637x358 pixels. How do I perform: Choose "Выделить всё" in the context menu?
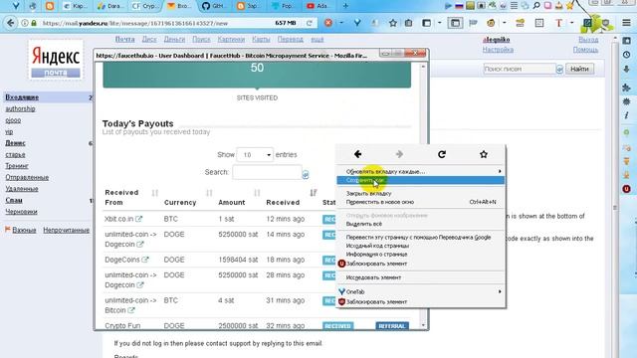click(x=363, y=224)
